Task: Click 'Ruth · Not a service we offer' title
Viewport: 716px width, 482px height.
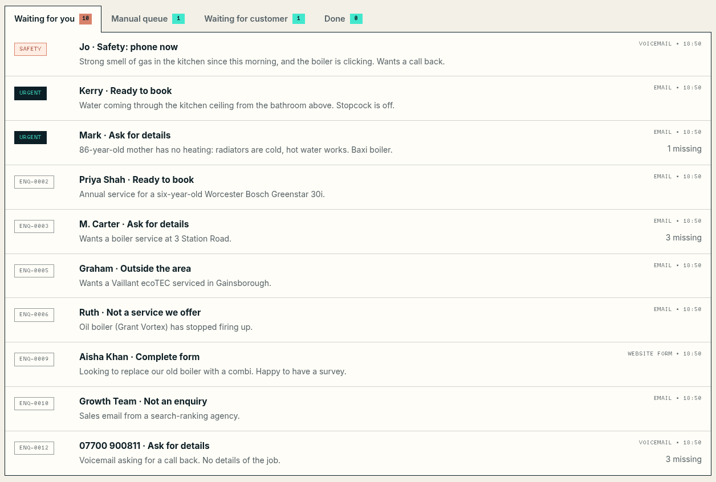Action: (140, 312)
